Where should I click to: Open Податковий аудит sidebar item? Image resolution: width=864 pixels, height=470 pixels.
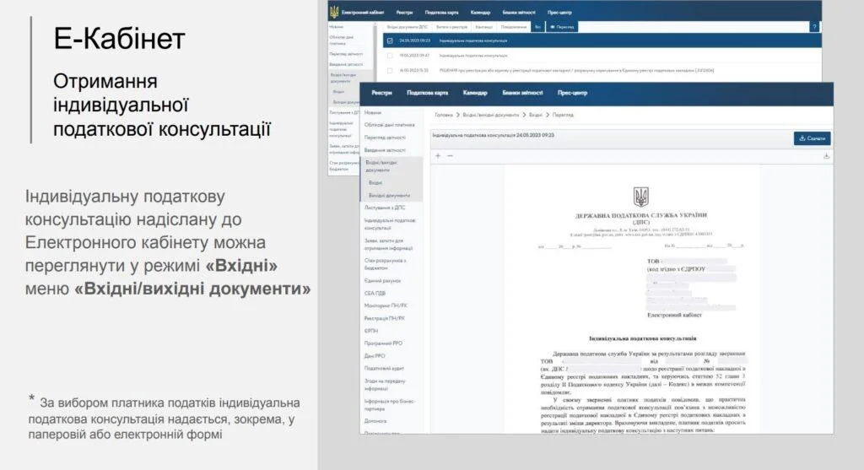tap(384, 368)
